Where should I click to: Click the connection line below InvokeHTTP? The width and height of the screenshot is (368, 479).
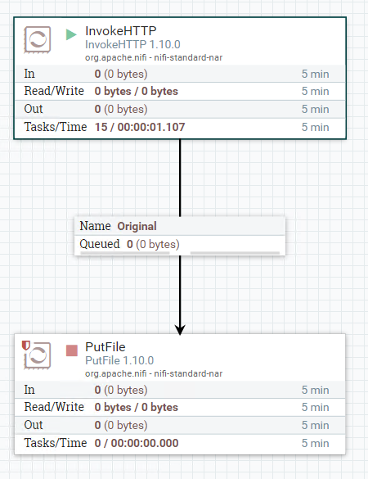tap(180, 178)
